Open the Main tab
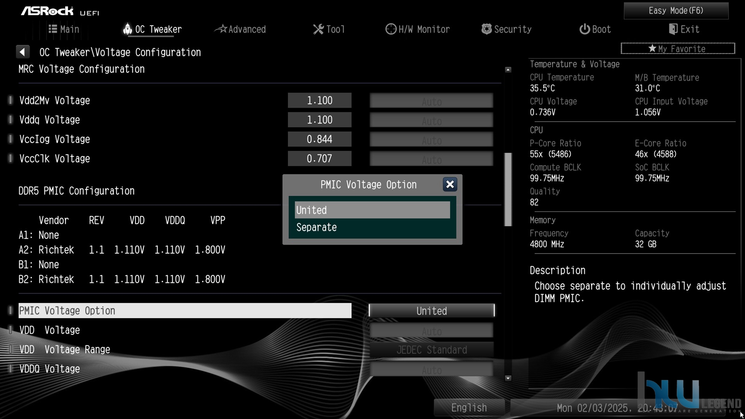The image size is (745, 419). (64, 29)
